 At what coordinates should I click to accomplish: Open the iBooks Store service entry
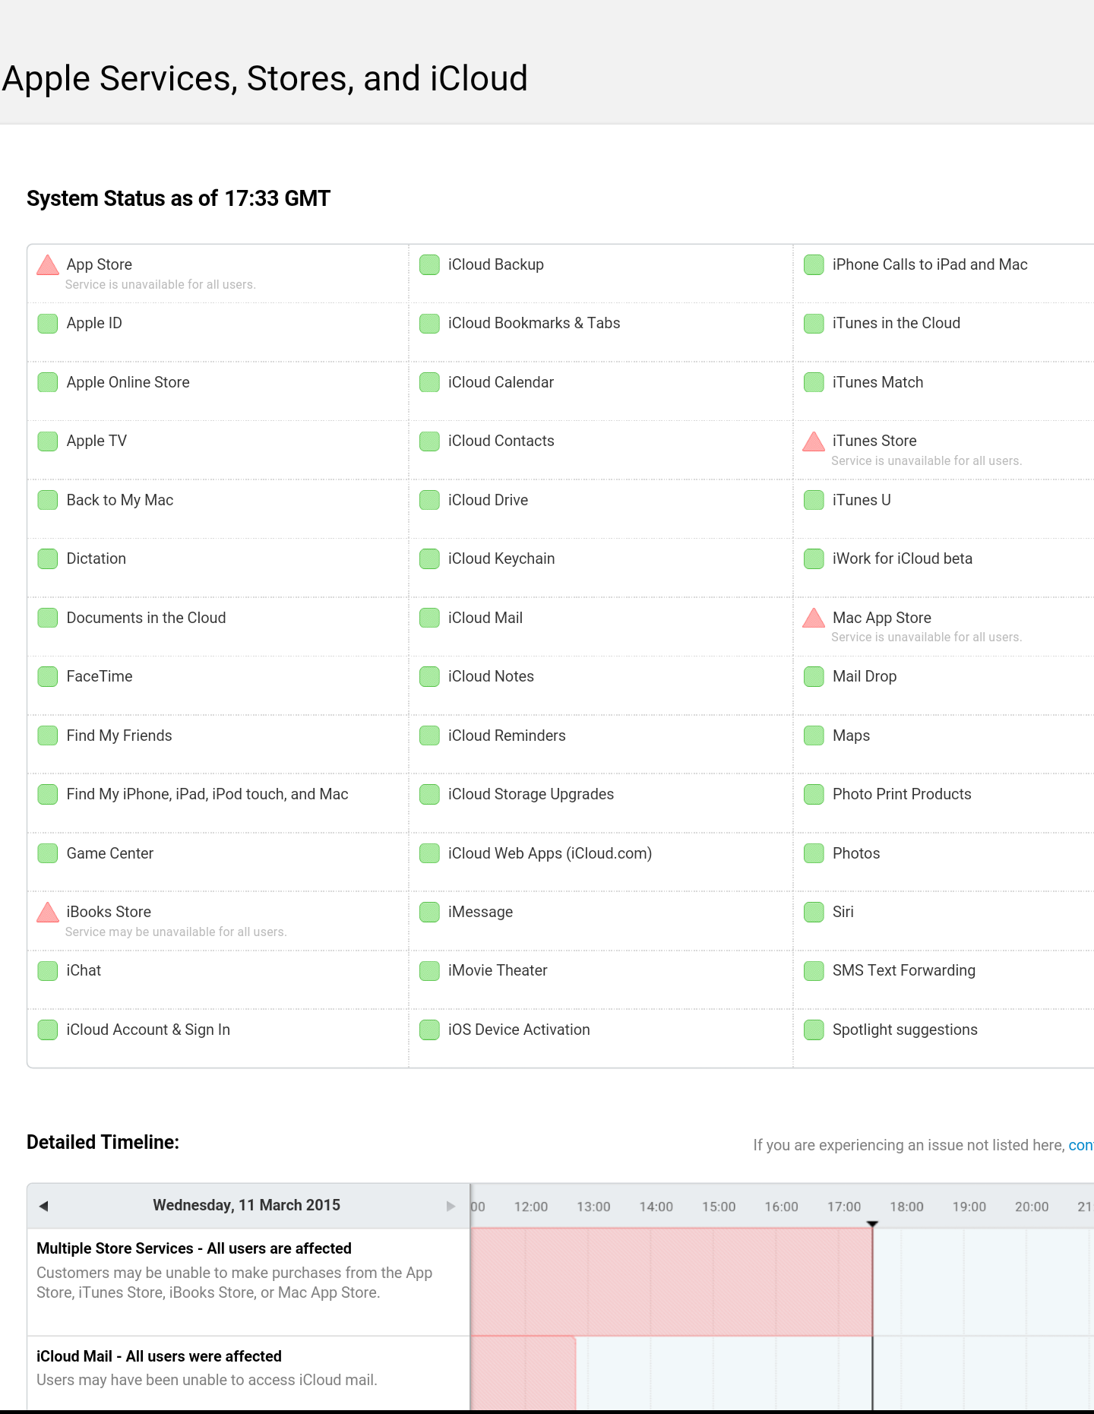[x=109, y=912]
